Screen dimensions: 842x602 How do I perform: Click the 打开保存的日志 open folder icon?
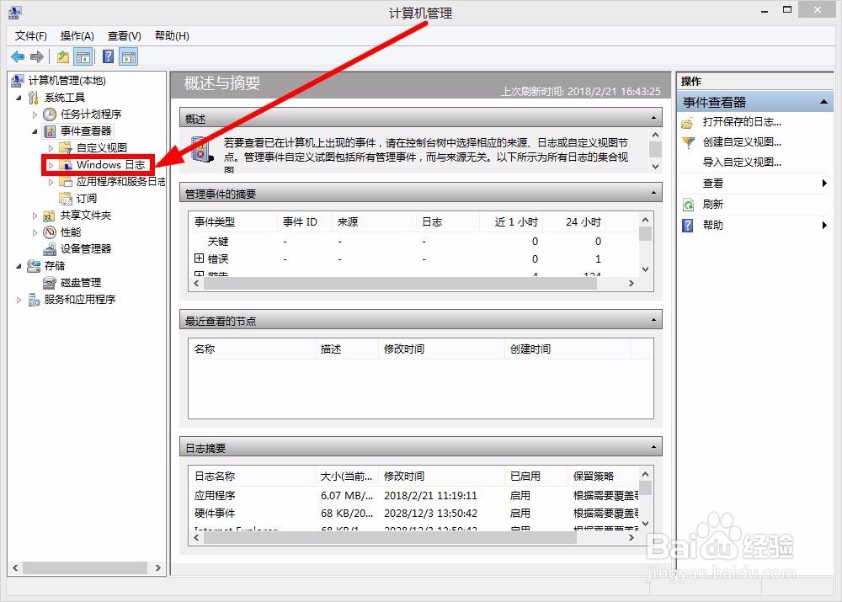click(688, 121)
